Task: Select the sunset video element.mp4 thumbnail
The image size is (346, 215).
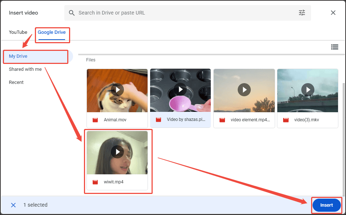Action: point(244,90)
